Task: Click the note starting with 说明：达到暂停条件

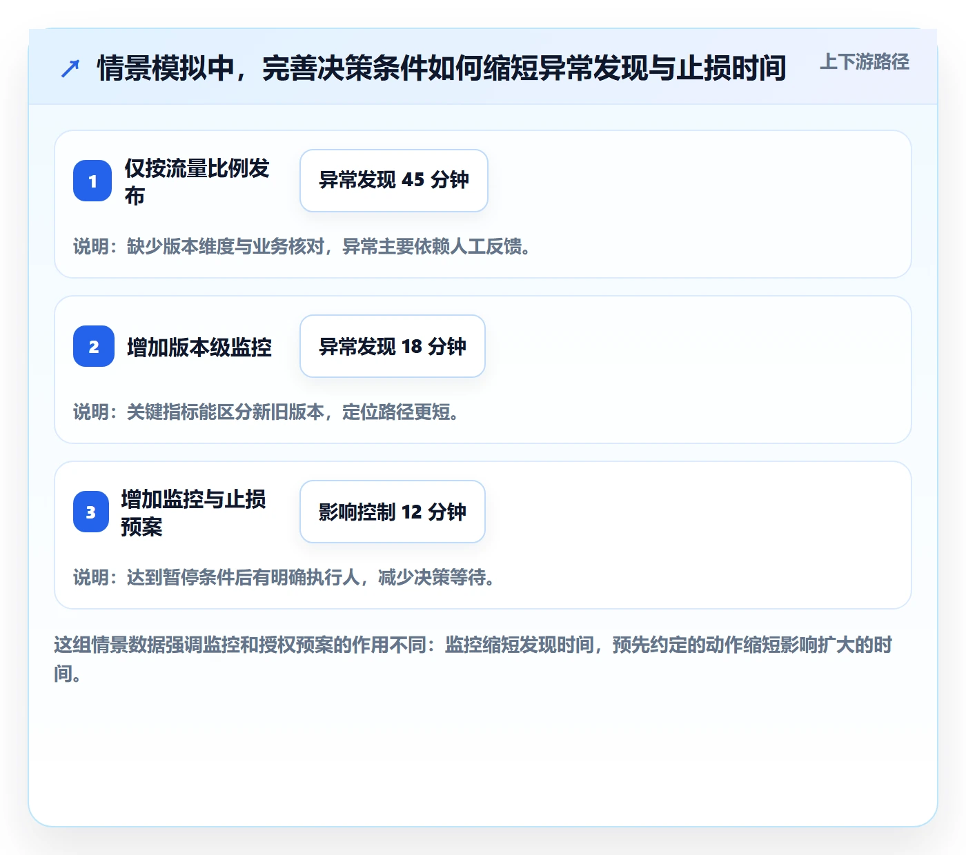Action: click(284, 577)
